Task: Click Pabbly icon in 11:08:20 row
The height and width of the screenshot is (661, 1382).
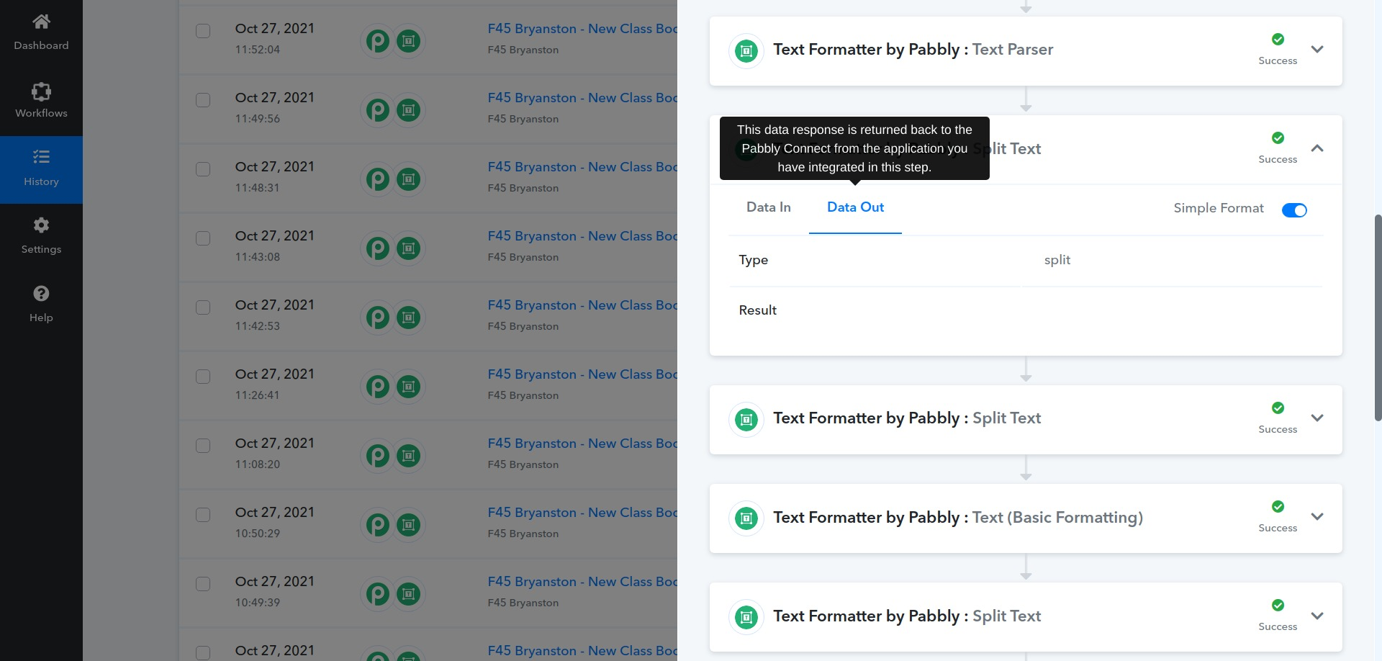Action: click(x=378, y=456)
